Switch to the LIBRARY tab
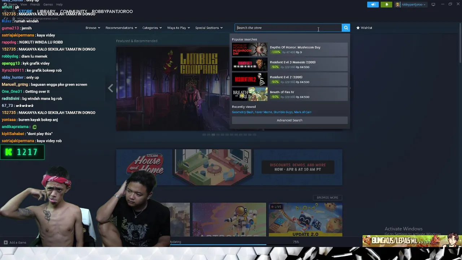This screenshot has height=260, width=462. (x=46, y=12)
